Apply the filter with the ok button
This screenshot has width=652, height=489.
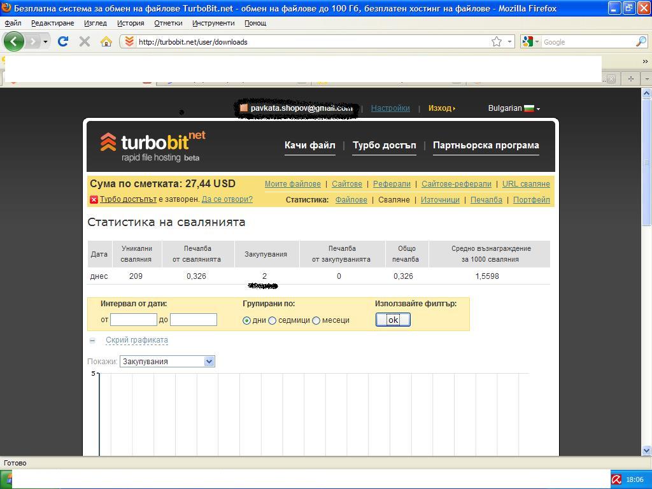tap(393, 320)
